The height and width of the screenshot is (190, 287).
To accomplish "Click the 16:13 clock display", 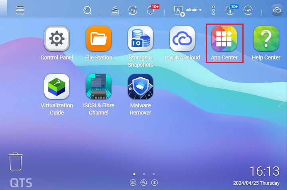I will [x=265, y=171].
